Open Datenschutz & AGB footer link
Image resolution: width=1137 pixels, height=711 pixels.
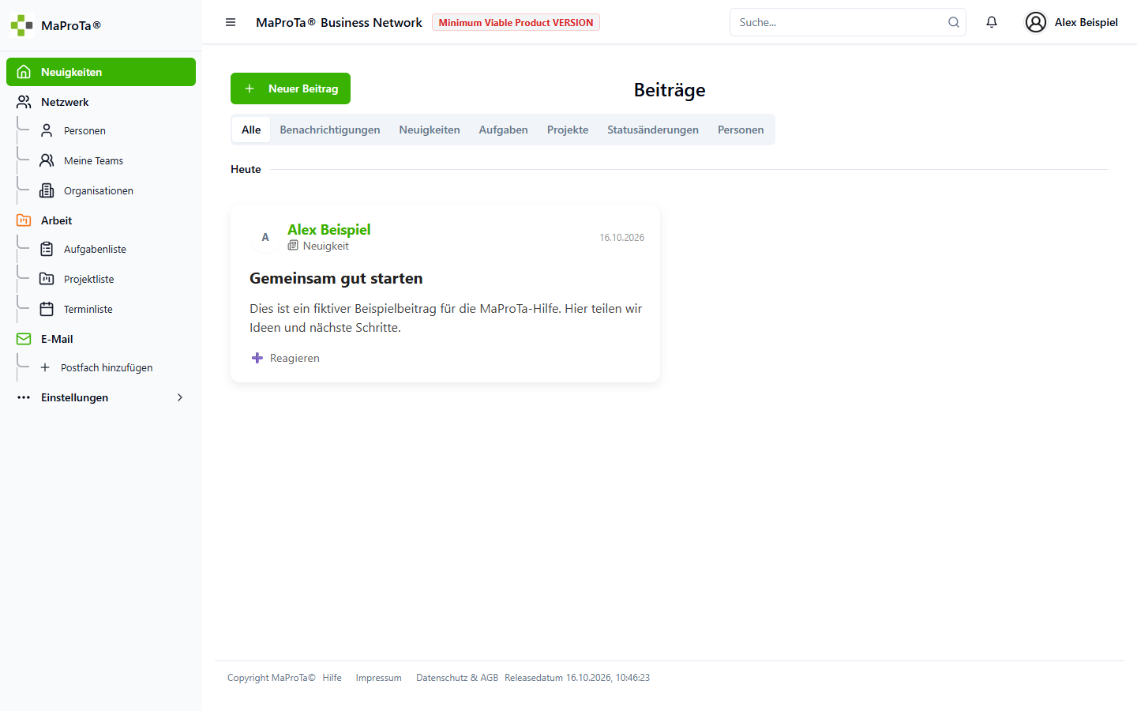(x=457, y=678)
